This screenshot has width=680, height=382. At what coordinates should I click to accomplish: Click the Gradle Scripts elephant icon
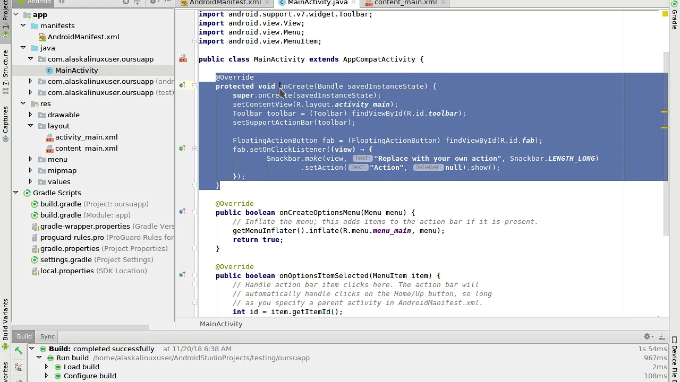[27, 193]
